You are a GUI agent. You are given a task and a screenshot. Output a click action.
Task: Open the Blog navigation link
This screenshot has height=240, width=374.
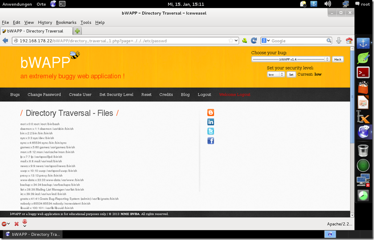point(185,95)
